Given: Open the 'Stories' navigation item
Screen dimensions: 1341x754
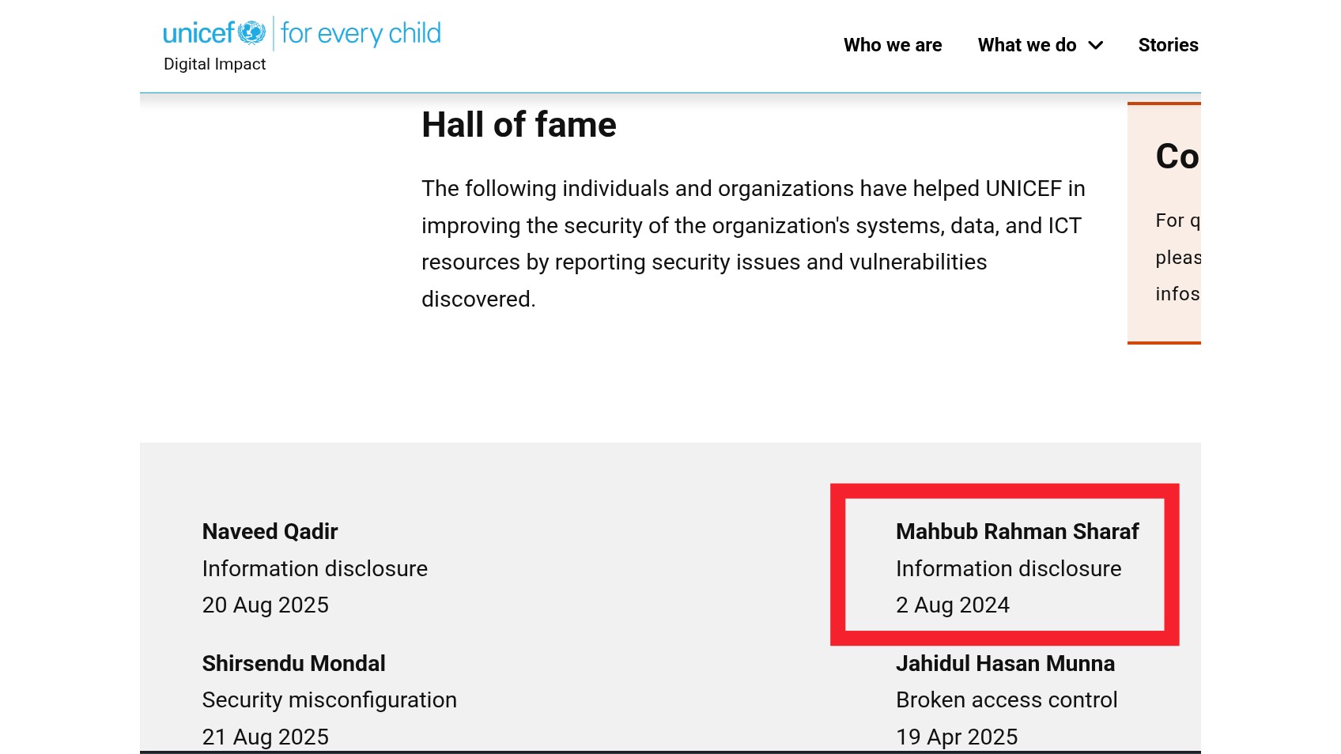Looking at the screenshot, I should (x=1169, y=45).
